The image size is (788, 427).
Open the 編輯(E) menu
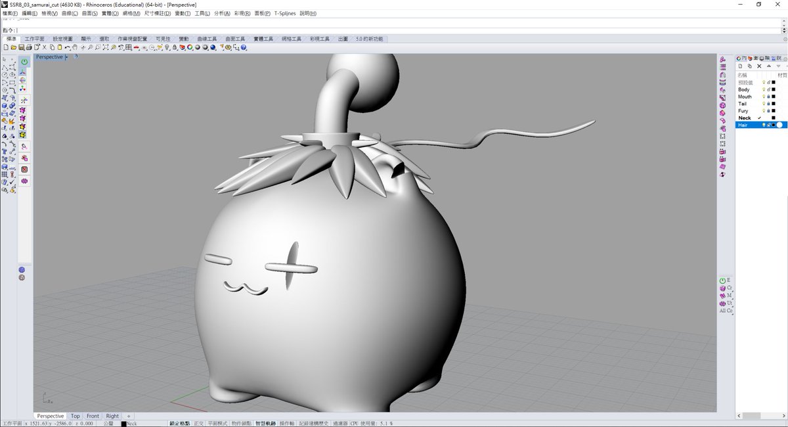(x=30, y=13)
